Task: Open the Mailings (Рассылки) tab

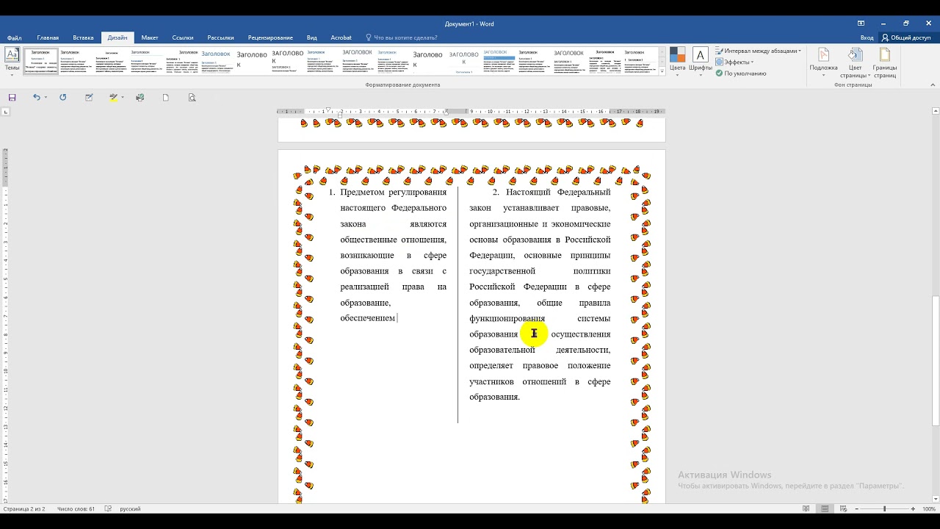Action: click(x=220, y=37)
